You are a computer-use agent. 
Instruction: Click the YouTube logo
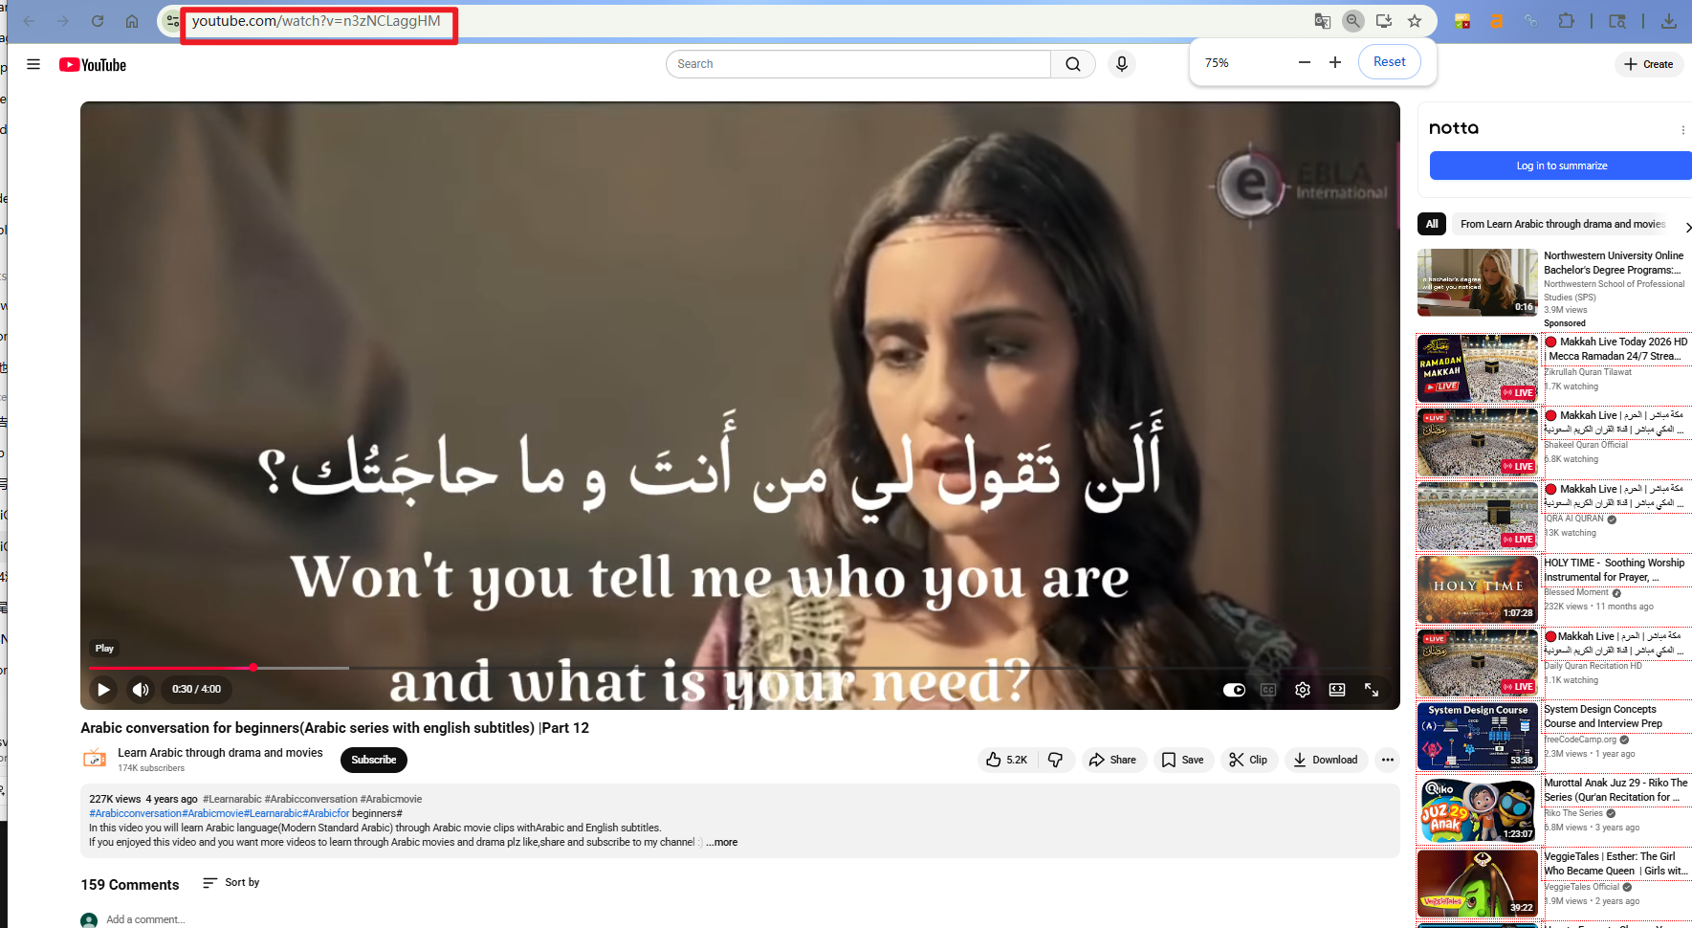(92, 64)
